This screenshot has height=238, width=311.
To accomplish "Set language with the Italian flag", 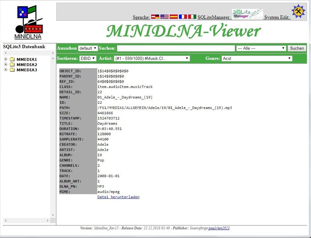I will 192,17.
